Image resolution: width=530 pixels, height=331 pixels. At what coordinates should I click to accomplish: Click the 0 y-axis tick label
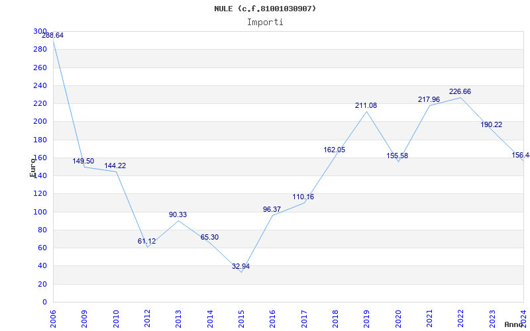pos(44,303)
